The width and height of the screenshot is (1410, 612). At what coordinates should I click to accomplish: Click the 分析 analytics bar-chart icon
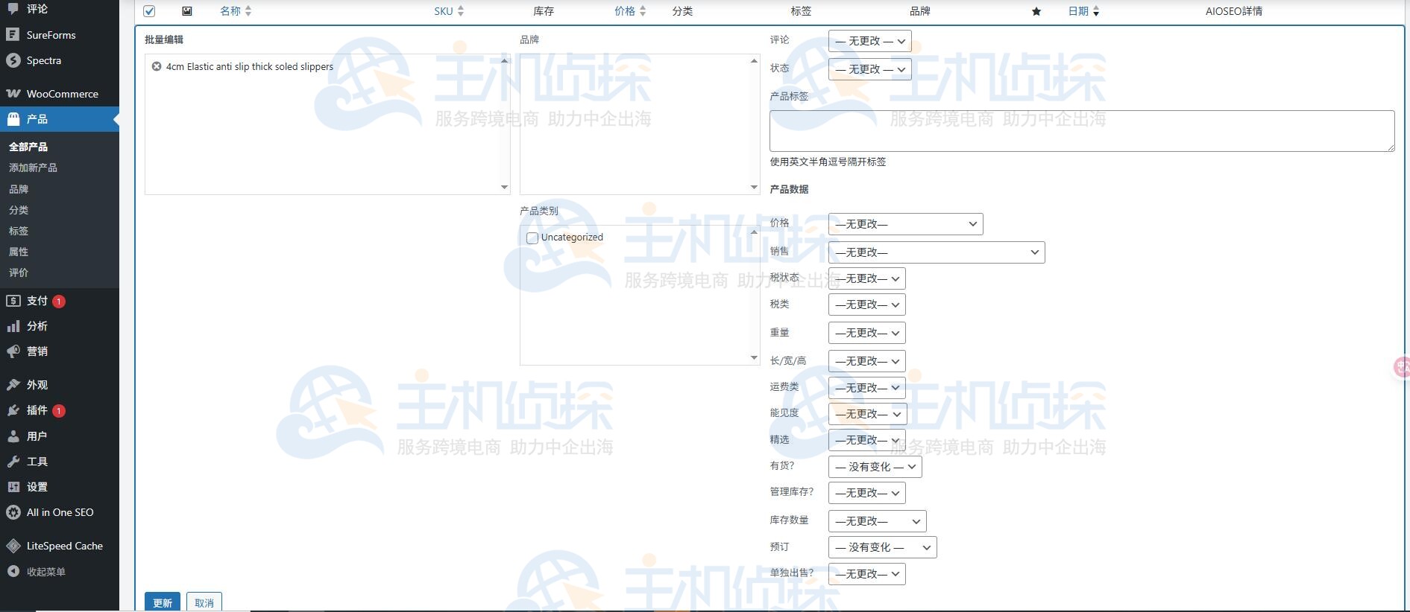(13, 326)
